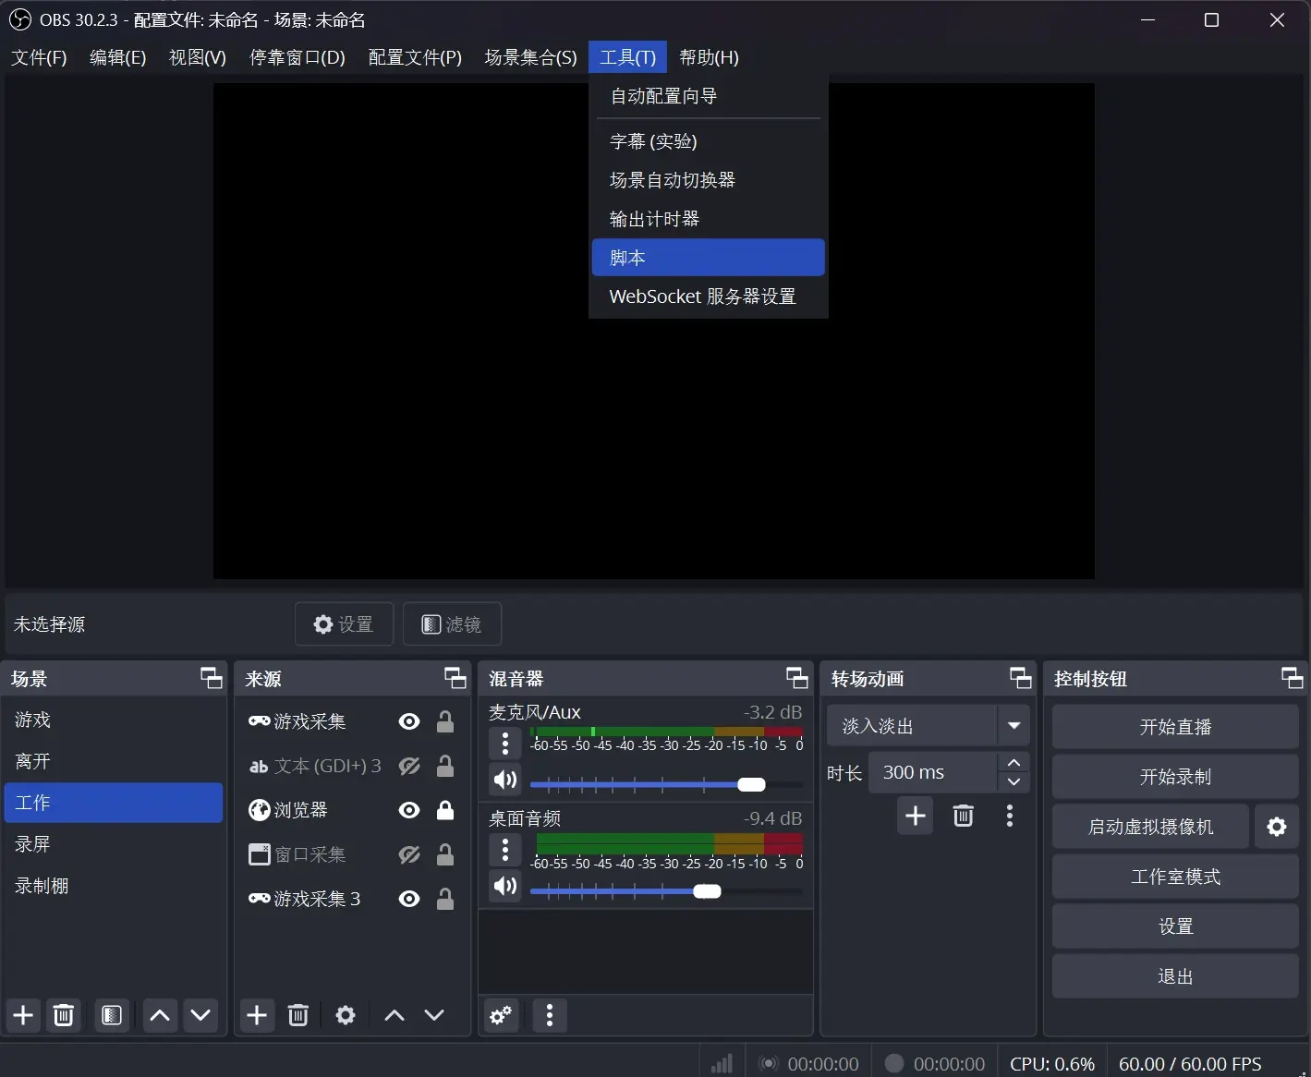Move scene up with arrow icon
The image size is (1311, 1077).
160,1016
